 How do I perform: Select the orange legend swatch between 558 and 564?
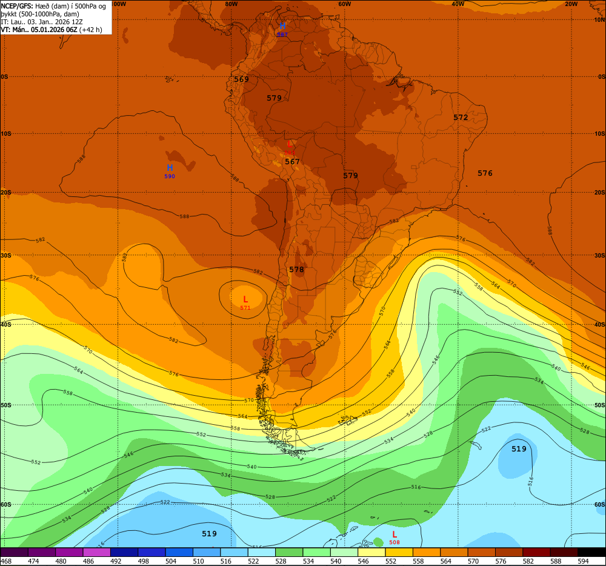(426, 552)
